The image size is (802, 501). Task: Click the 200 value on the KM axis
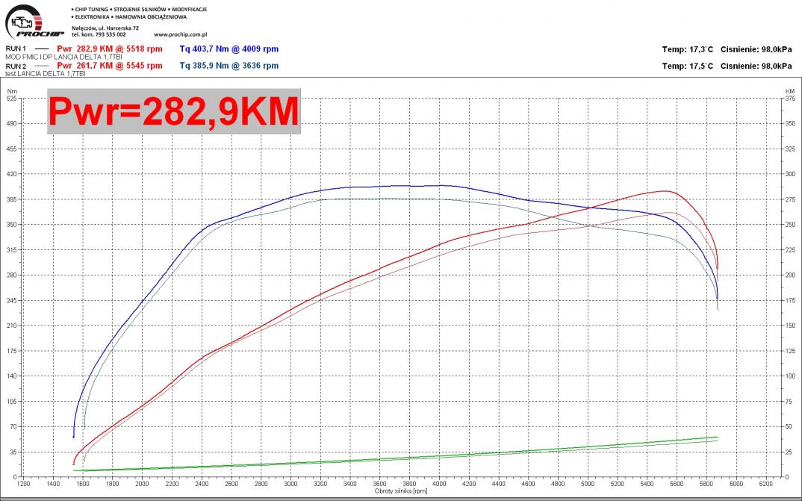click(x=790, y=275)
